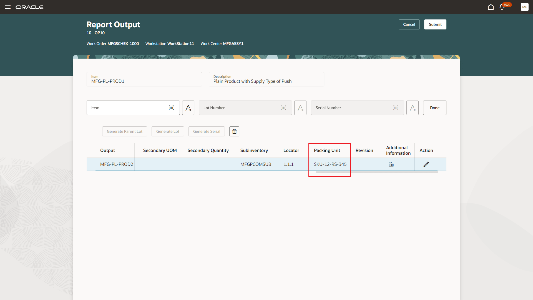Submit the report output
Screen dimensions: 533x300
pyautogui.click(x=435, y=24)
